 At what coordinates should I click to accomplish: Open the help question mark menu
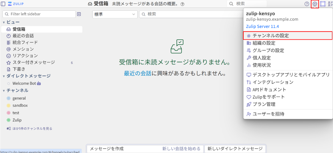click(x=307, y=4)
